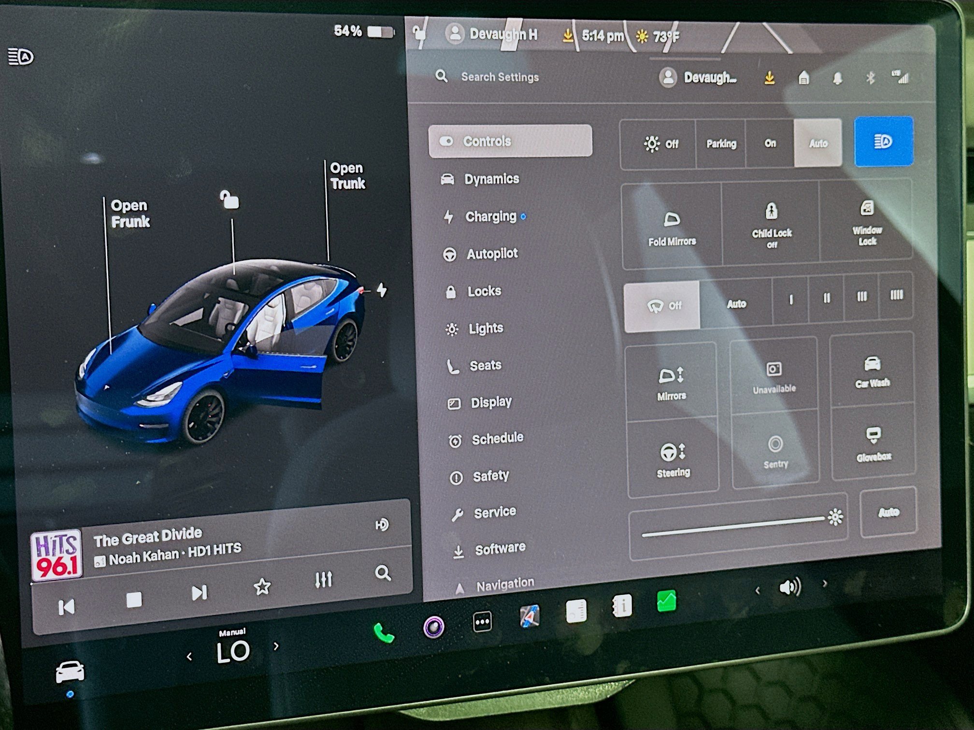
Task: Set headlights to Auto
Action: point(818,143)
